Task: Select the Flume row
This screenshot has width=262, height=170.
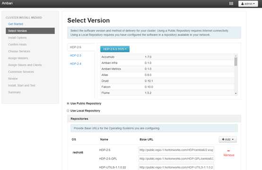Action: click(x=167, y=93)
